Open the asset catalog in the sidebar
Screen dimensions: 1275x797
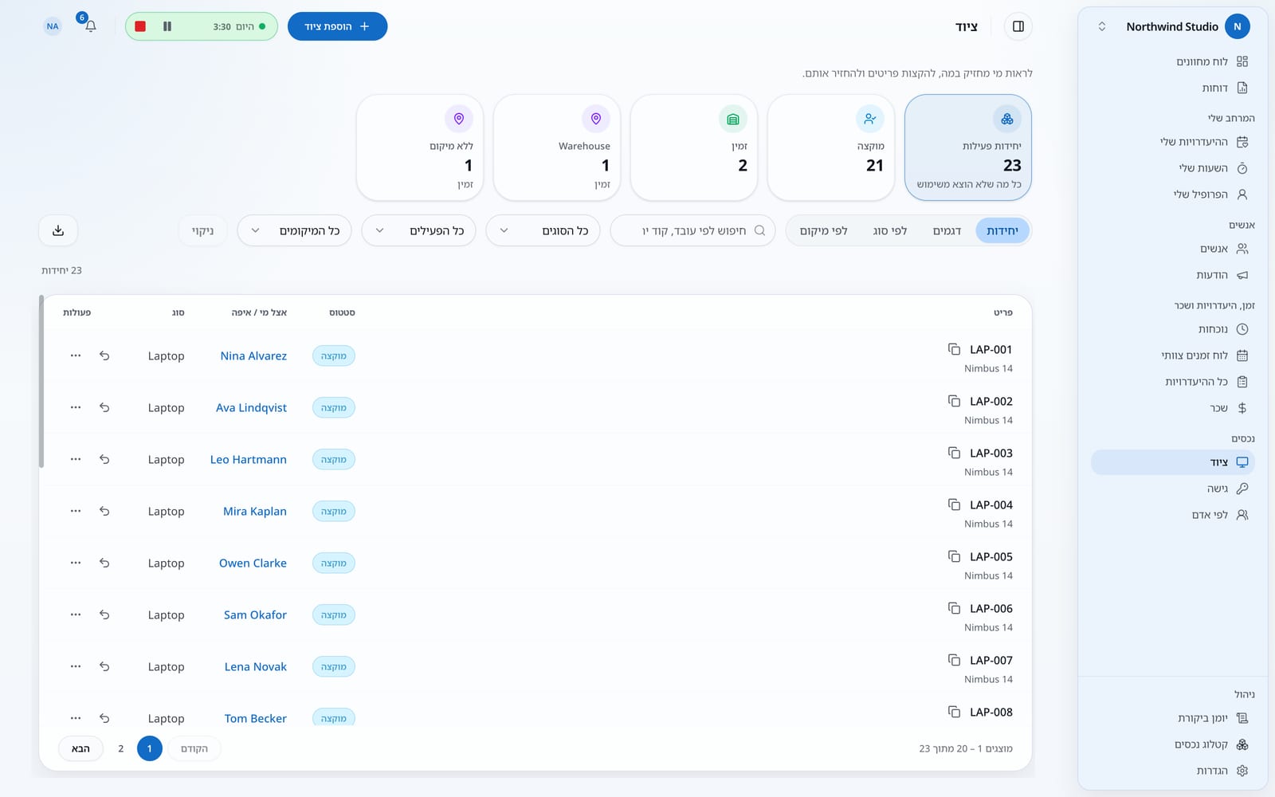[1172, 744]
